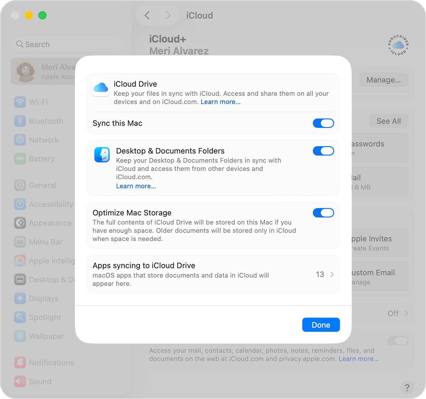The image size is (426, 399).
Task: Expand Apps syncing to iCloud Drive
Action: pos(332,274)
